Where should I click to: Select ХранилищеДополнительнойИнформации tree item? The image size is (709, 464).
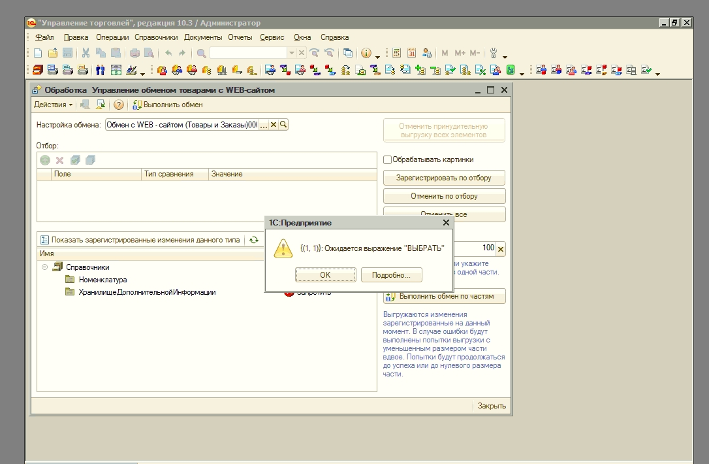pos(147,292)
